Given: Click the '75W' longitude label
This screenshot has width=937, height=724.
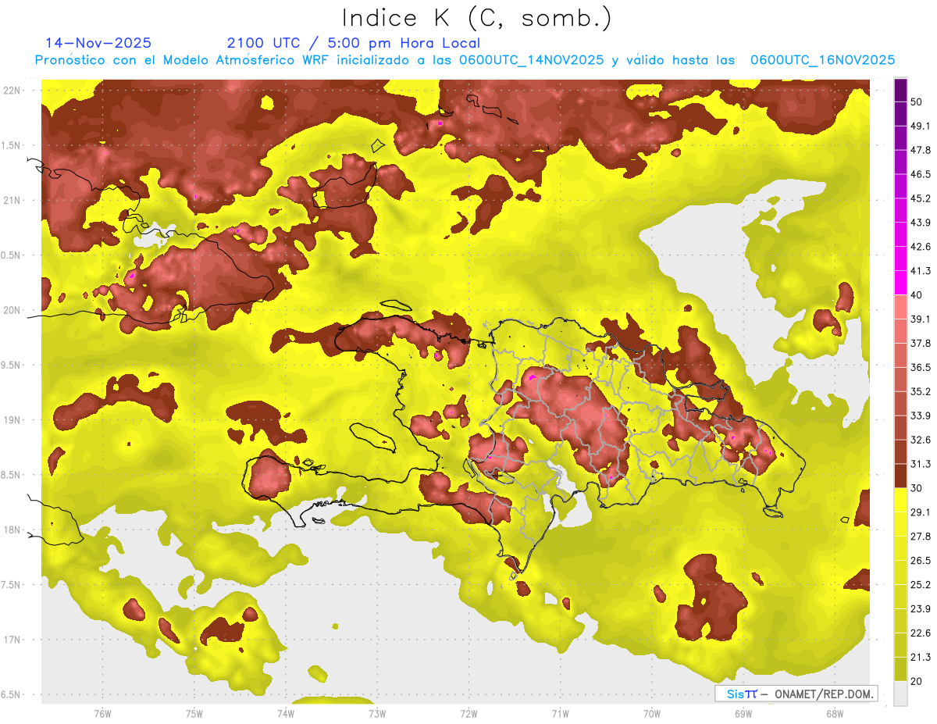Looking at the screenshot, I should 194,713.
